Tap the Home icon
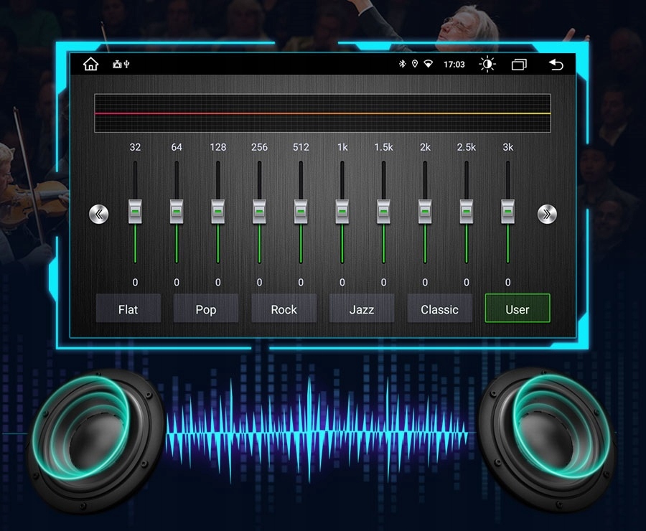Viewport: 646px width, 531px height. 90,65
